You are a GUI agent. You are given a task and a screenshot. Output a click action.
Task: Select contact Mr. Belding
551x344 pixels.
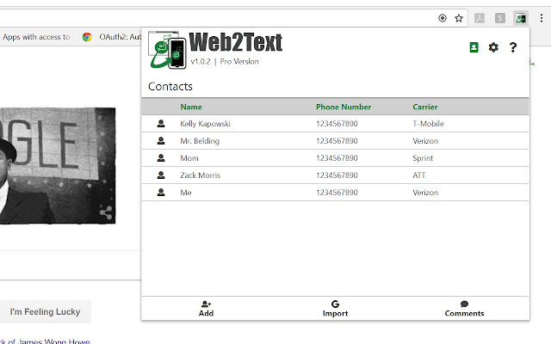click(x=200, y=141)
